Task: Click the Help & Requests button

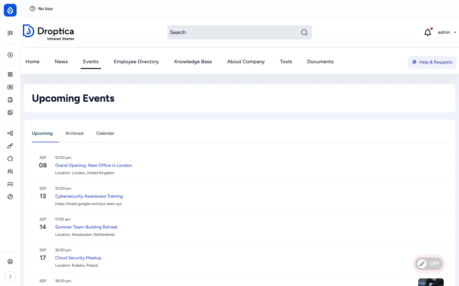Action: pyautogui.click(x=432, y=62)
